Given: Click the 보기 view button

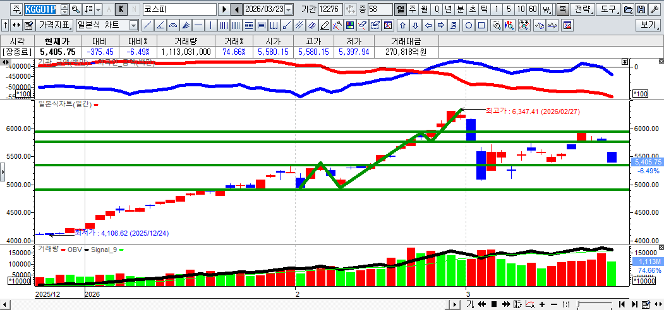Looking at the screenshot, I should click(x=649, y=25).
